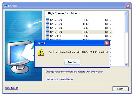Click the resolution list scrollbar thumb

(x=126, y=24)
